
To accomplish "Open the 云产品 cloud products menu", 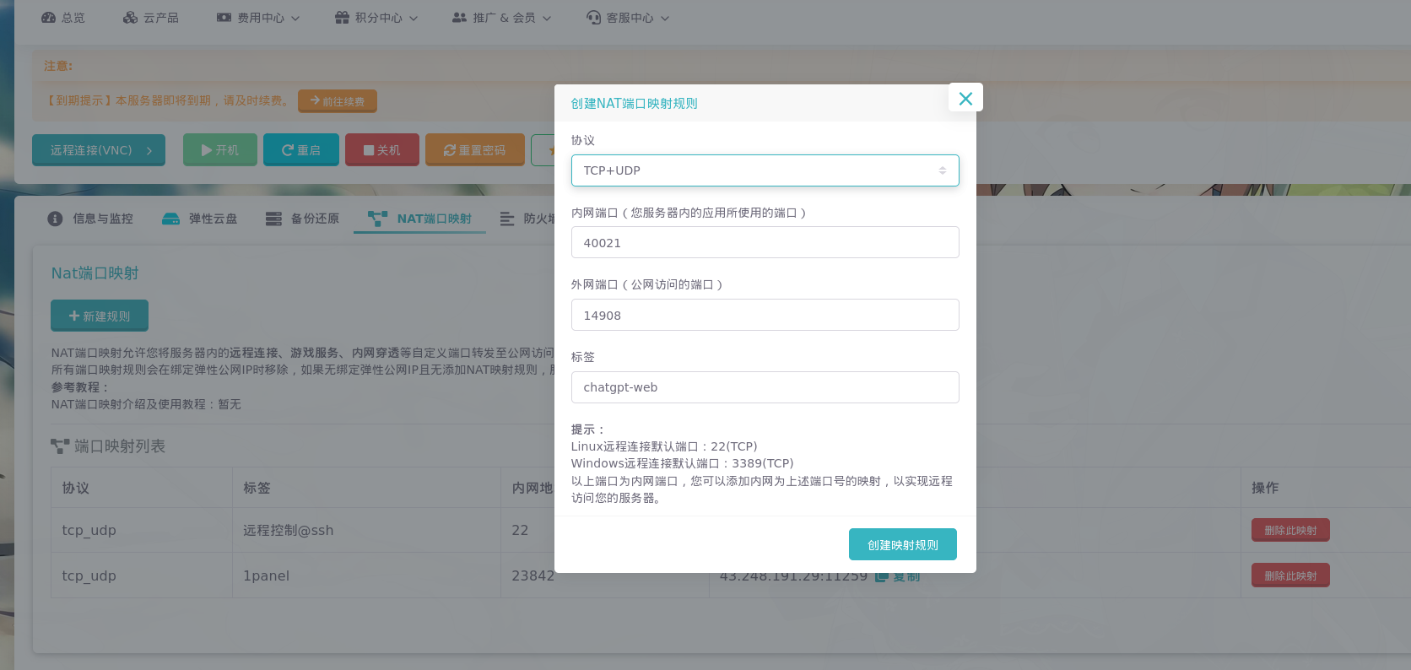I will click(x=151, y=18).
